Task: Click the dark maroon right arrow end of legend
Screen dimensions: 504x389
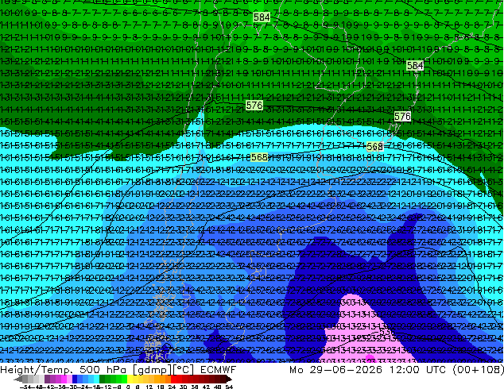Action: [x=229, y=379]
